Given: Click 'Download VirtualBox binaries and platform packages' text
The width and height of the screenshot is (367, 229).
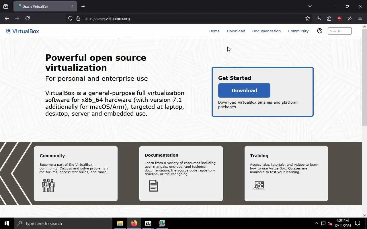Looking at the screenshot, I should click(258, 104).
